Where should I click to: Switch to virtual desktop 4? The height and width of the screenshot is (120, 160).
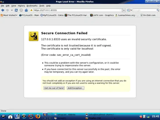(50, 118)
